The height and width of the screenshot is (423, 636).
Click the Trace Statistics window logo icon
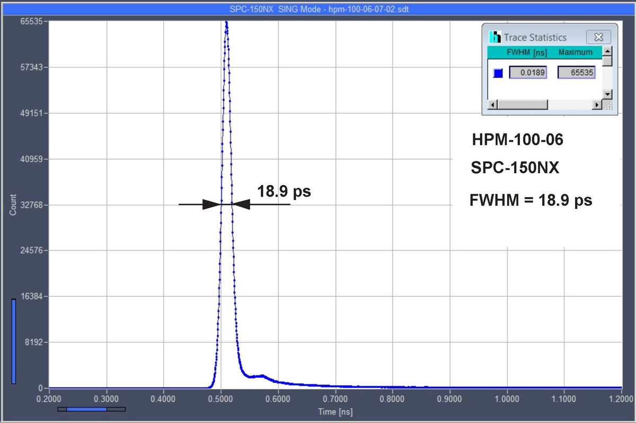pos(496,37)
